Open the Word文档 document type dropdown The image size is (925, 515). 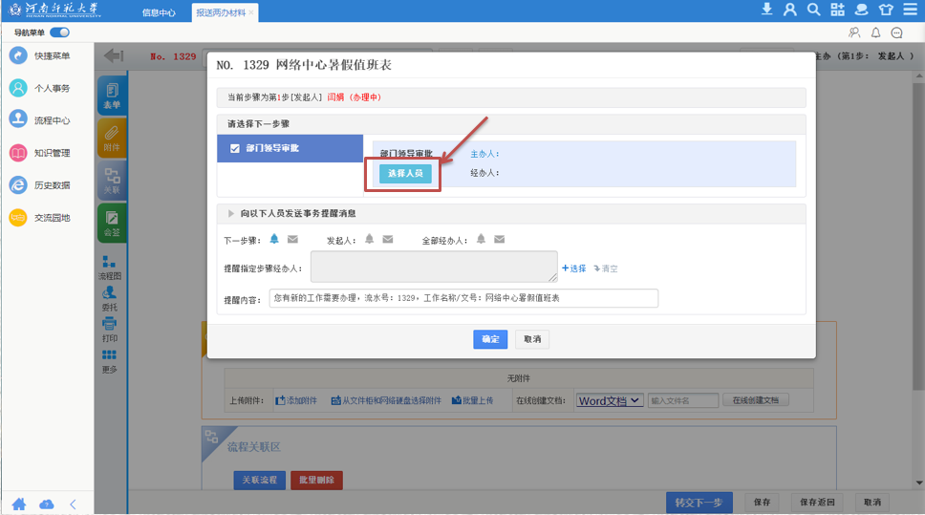pyautogui.click(x=610, y=400)
